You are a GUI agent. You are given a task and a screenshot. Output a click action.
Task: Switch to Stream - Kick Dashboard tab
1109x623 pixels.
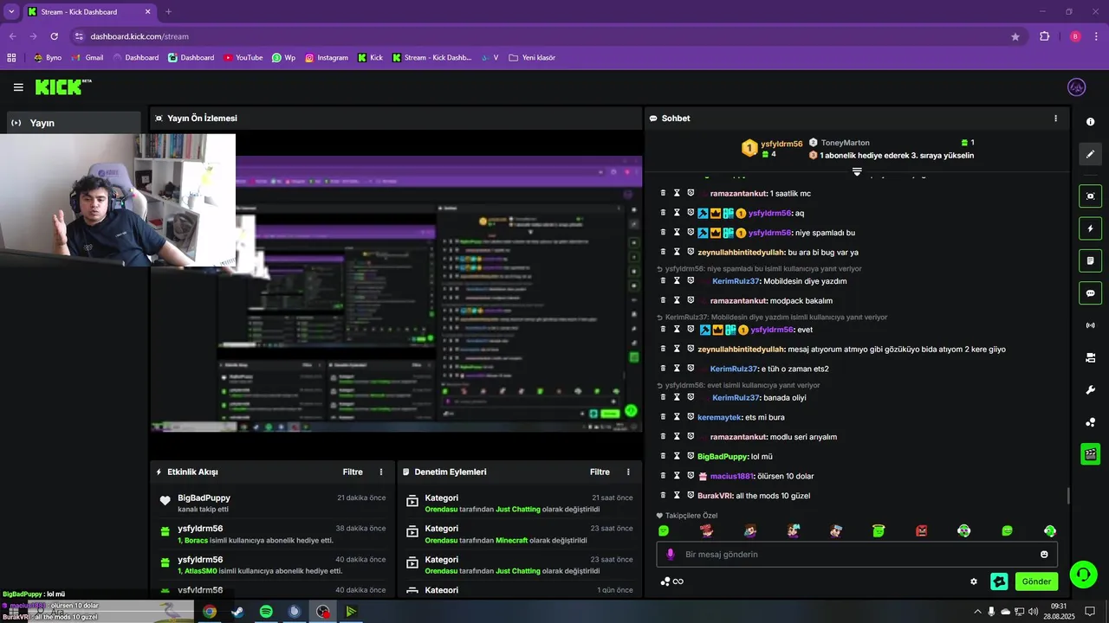(89, 12)
